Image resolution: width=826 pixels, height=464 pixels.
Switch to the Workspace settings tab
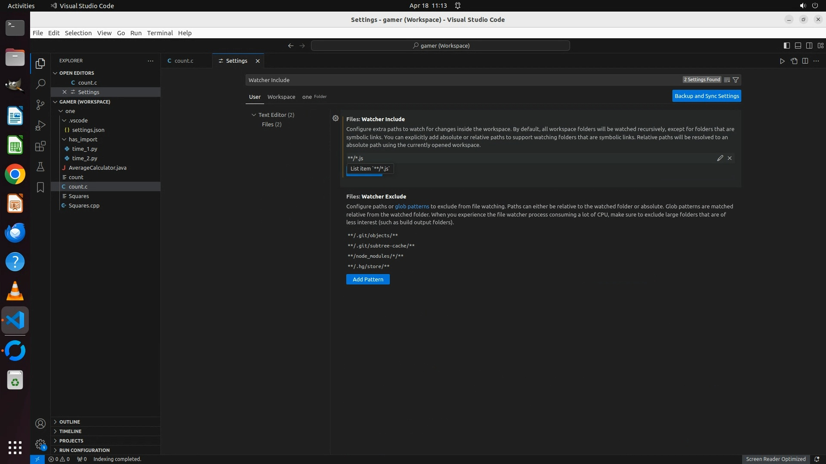281,97
